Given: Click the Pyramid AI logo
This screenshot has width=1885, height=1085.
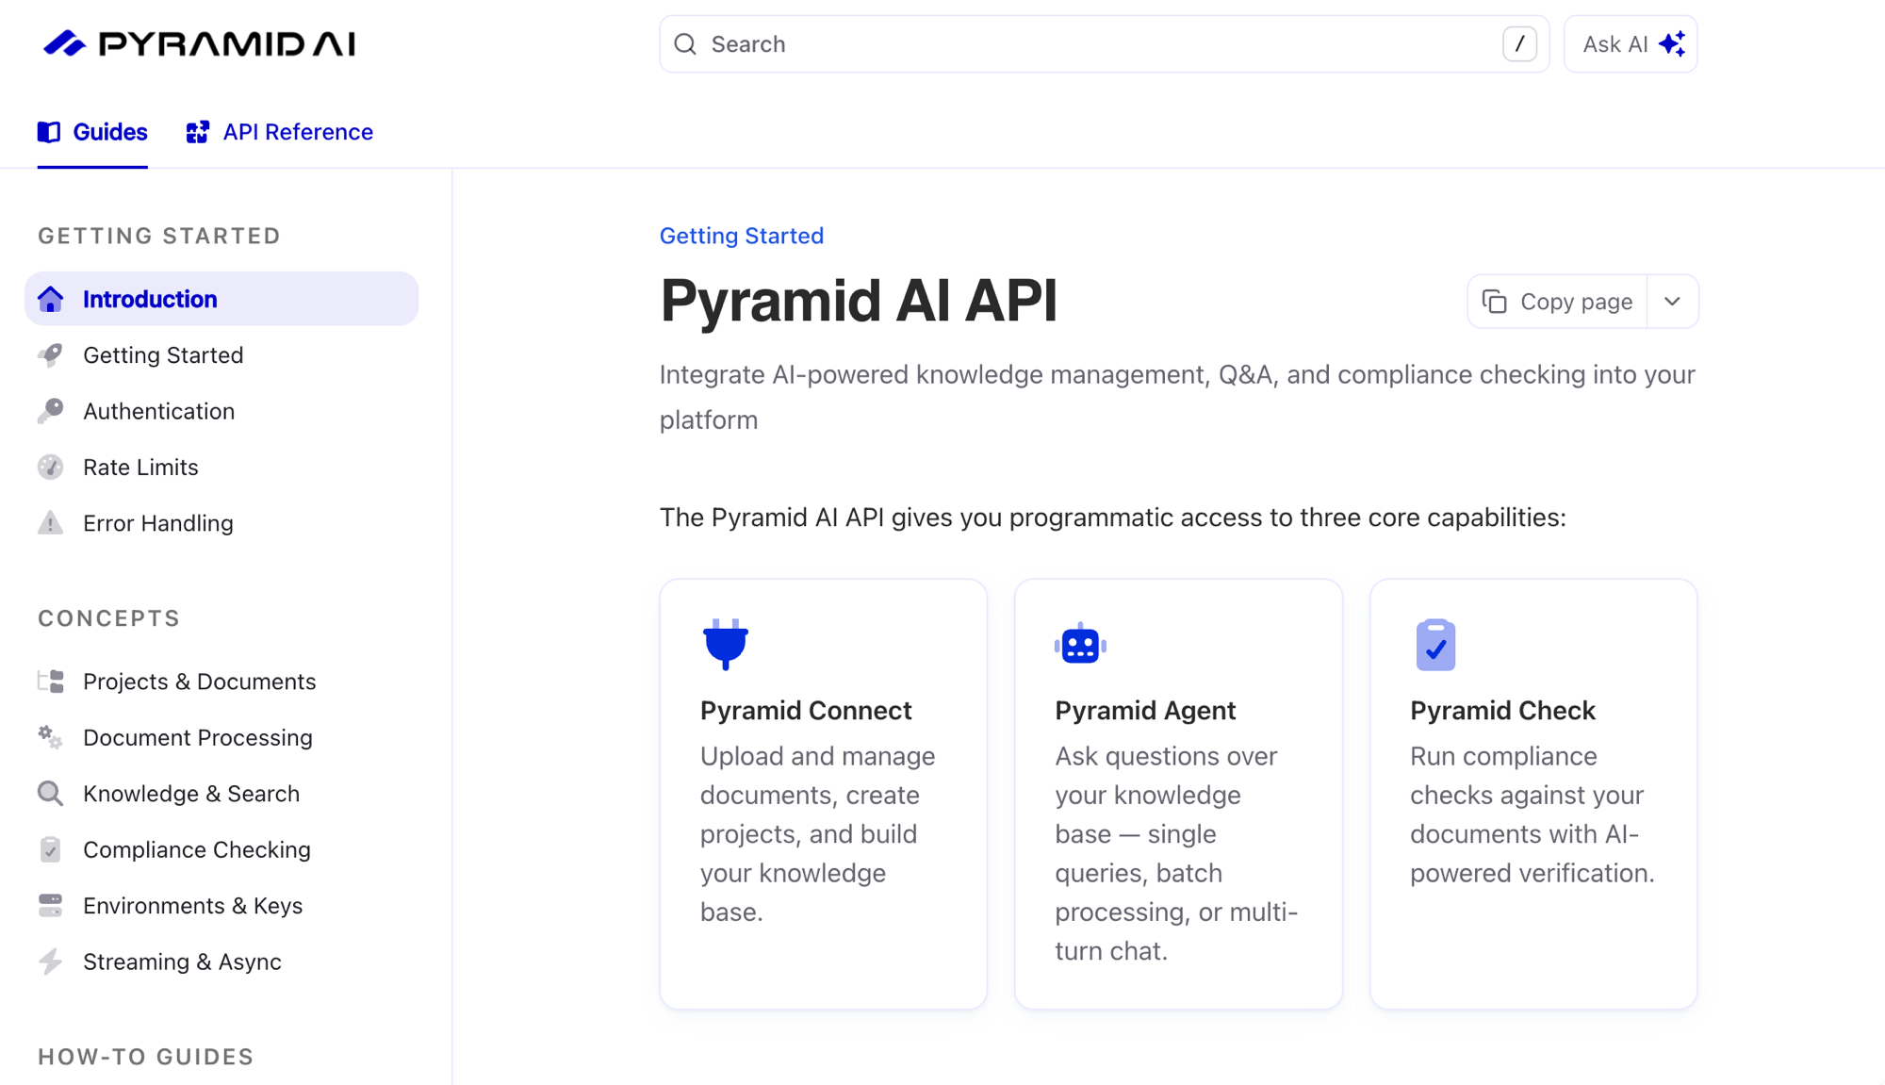Looking at the screenshot, I should click(x=199, y=43).
